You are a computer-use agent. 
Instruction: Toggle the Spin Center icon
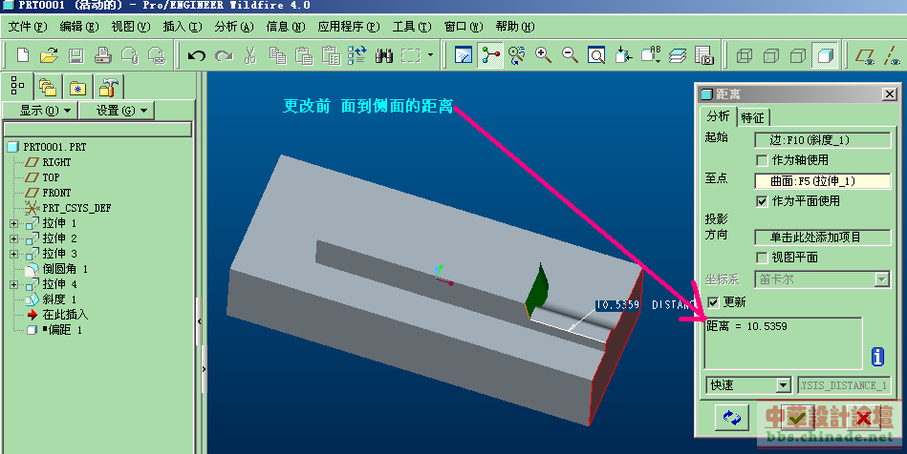(x=490, y=55)
